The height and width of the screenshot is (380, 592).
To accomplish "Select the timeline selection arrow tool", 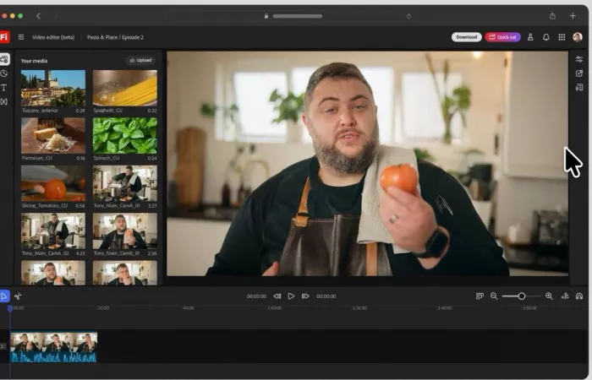I will pos(4,296).
